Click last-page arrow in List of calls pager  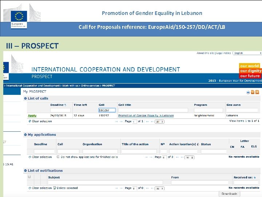pos(152,121)
